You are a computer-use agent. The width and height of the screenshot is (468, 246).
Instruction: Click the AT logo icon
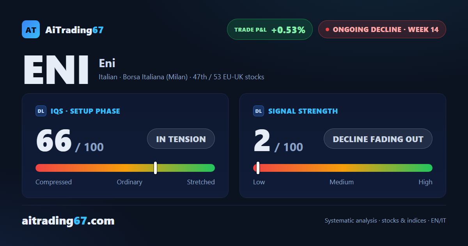(x=31, y=29)
